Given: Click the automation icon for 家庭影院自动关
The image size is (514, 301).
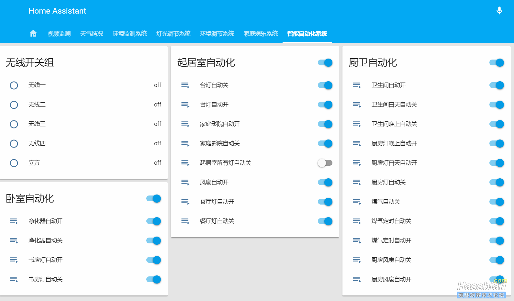Looking at the screenshot, I should click(185, 144).
